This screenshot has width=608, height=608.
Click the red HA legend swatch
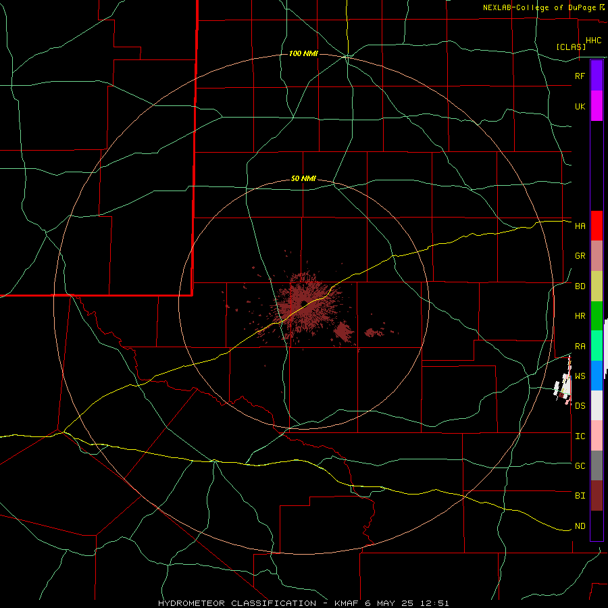pyautogui.click(x=597, y=226)
